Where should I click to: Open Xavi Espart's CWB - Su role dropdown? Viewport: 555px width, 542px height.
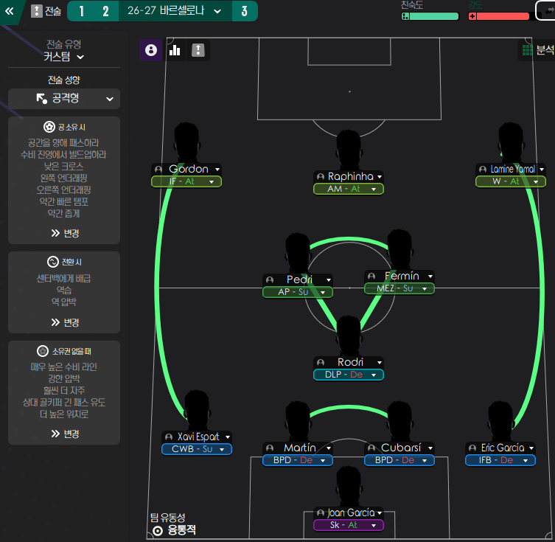click(x=197, y=449)
